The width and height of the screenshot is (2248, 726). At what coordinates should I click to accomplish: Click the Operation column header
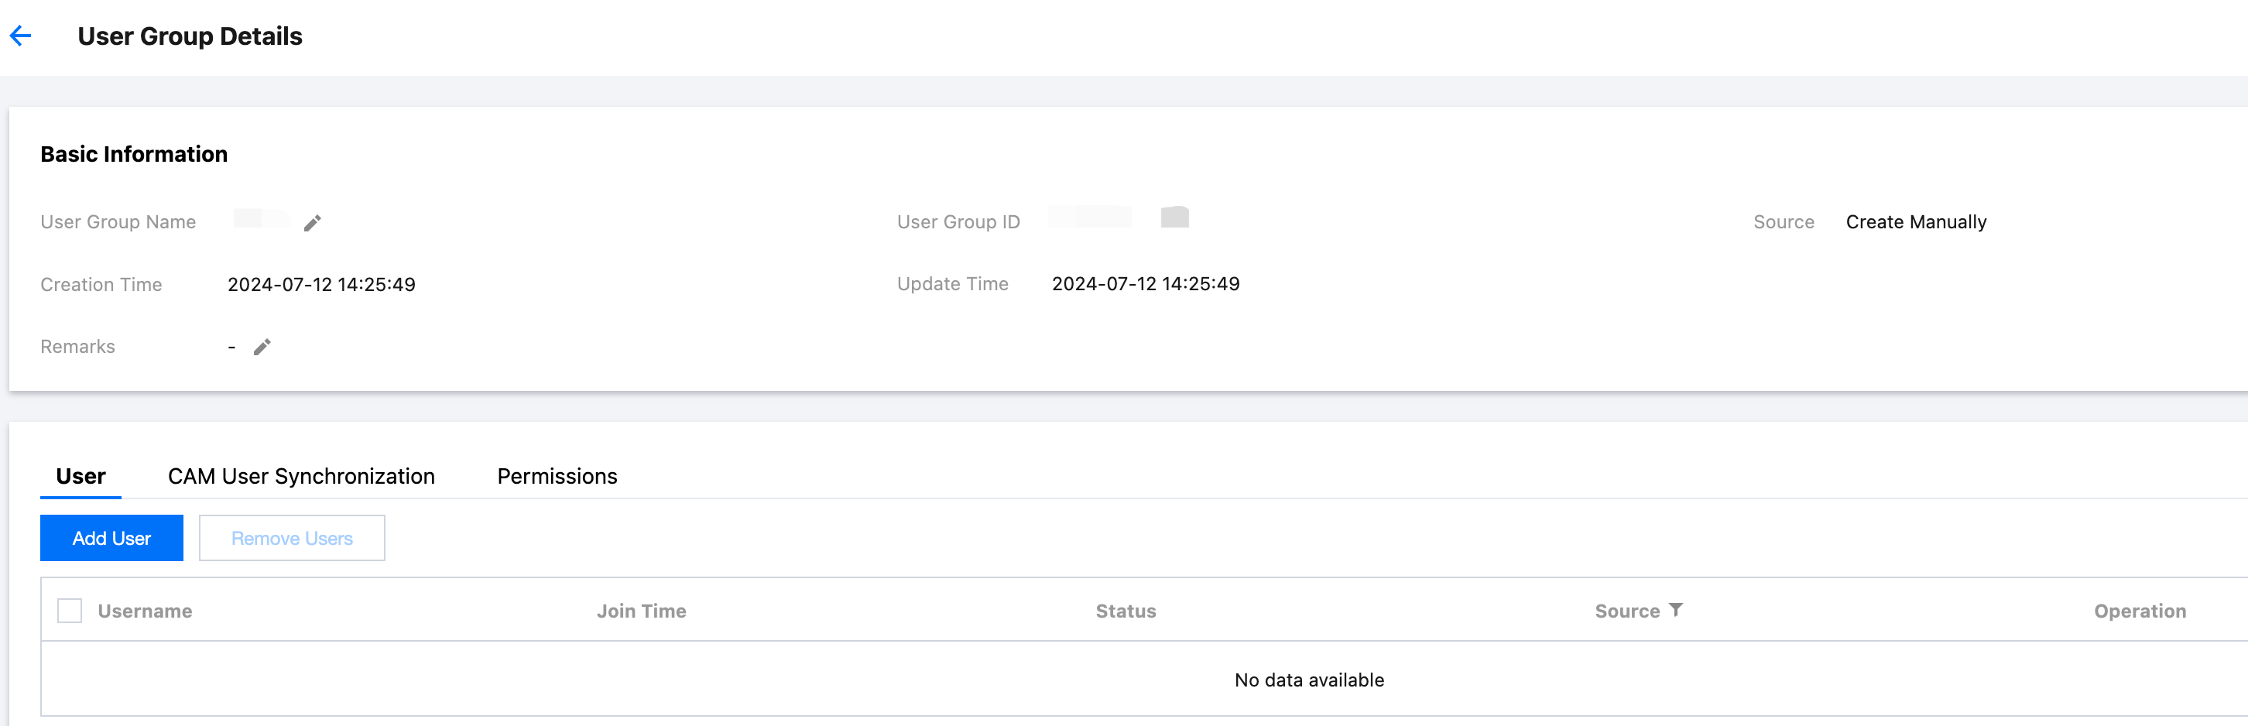(x=2140, y=611)
